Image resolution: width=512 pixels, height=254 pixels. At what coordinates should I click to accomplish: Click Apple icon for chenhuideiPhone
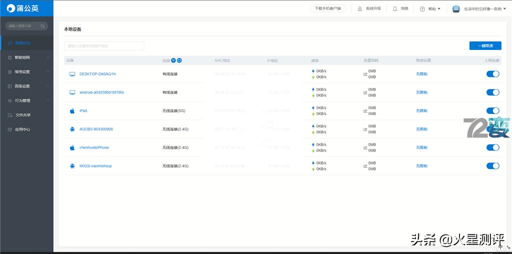(72, 147)
